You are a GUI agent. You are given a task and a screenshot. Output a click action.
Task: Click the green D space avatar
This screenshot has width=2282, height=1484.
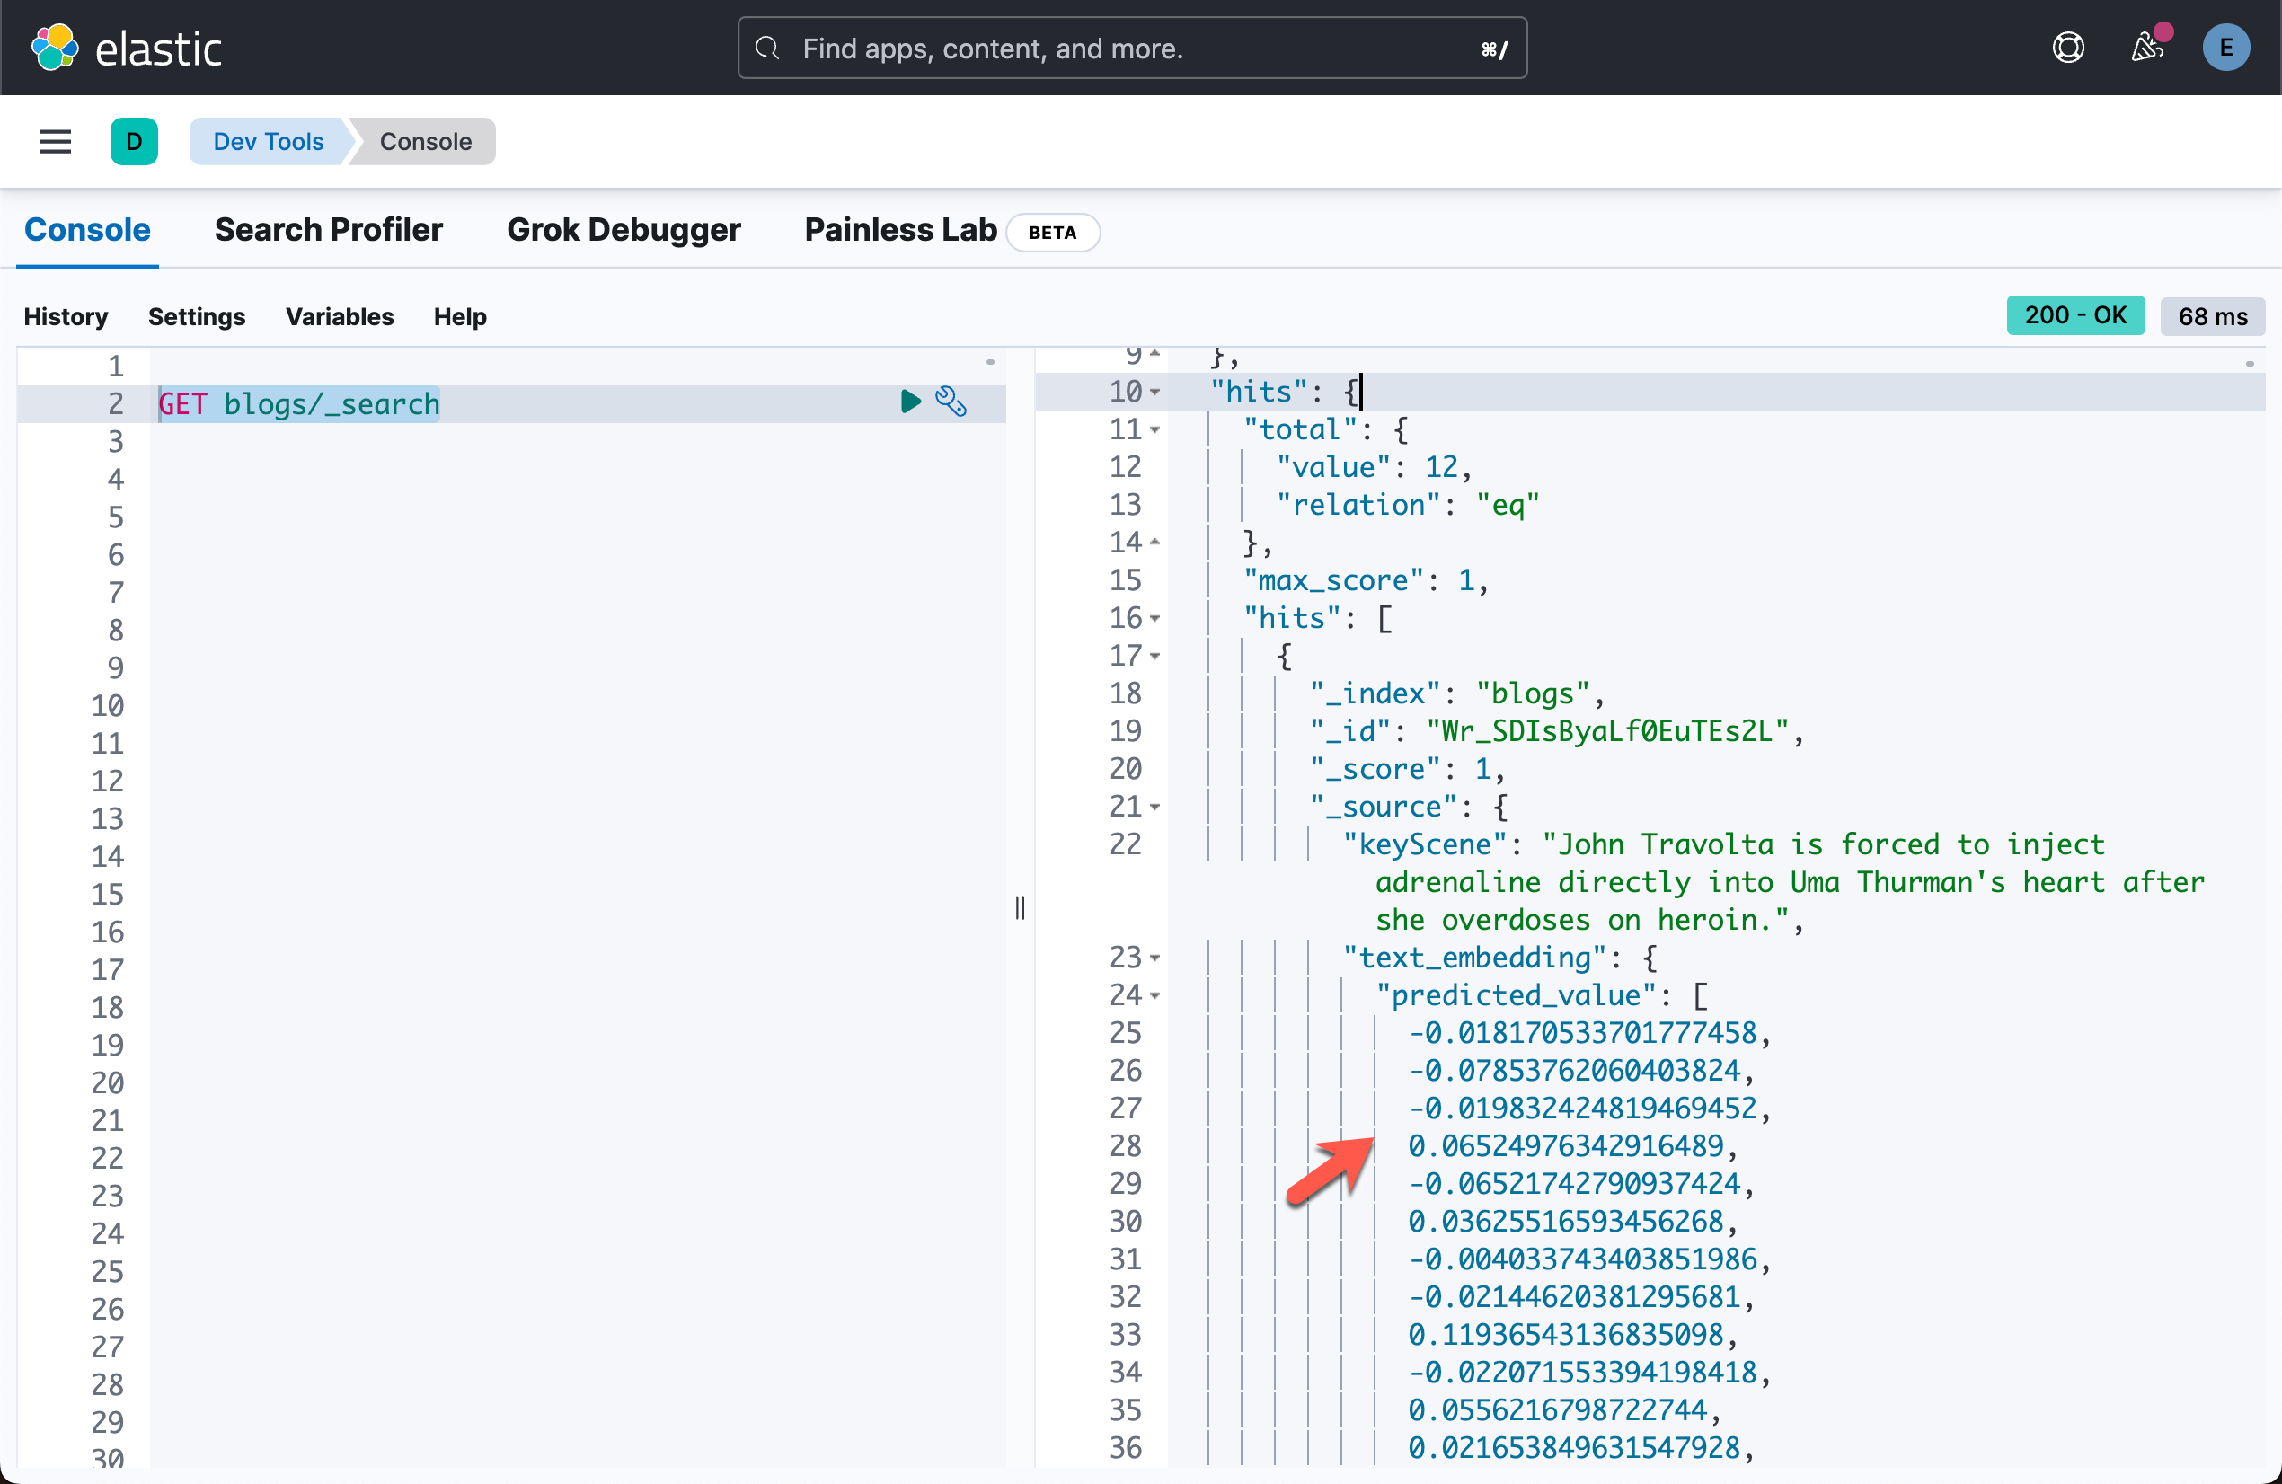[134, 142]
